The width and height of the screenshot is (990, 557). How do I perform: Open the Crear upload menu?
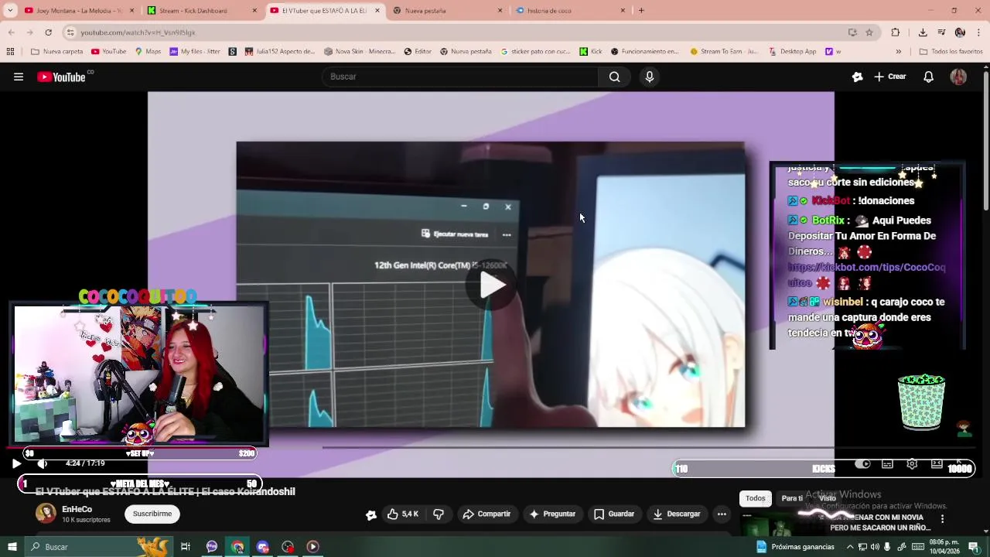pos(890,77)
